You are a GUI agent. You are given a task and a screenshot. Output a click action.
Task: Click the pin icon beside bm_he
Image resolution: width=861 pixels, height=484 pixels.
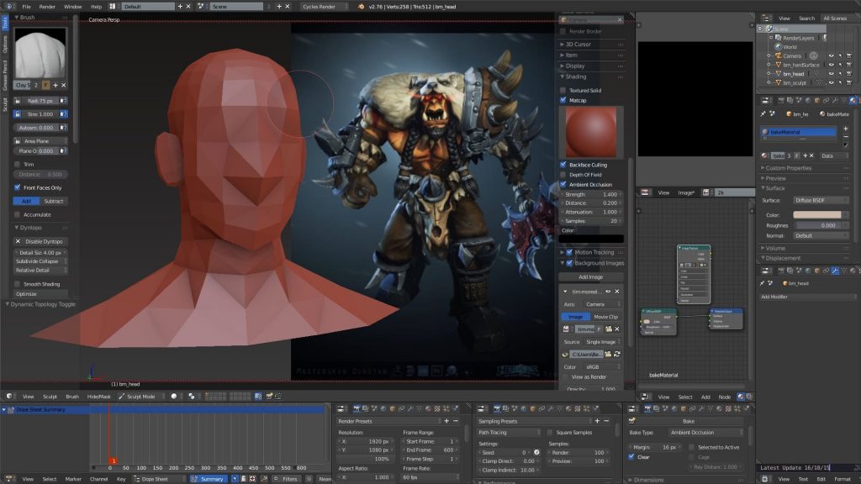coord(763,114)
